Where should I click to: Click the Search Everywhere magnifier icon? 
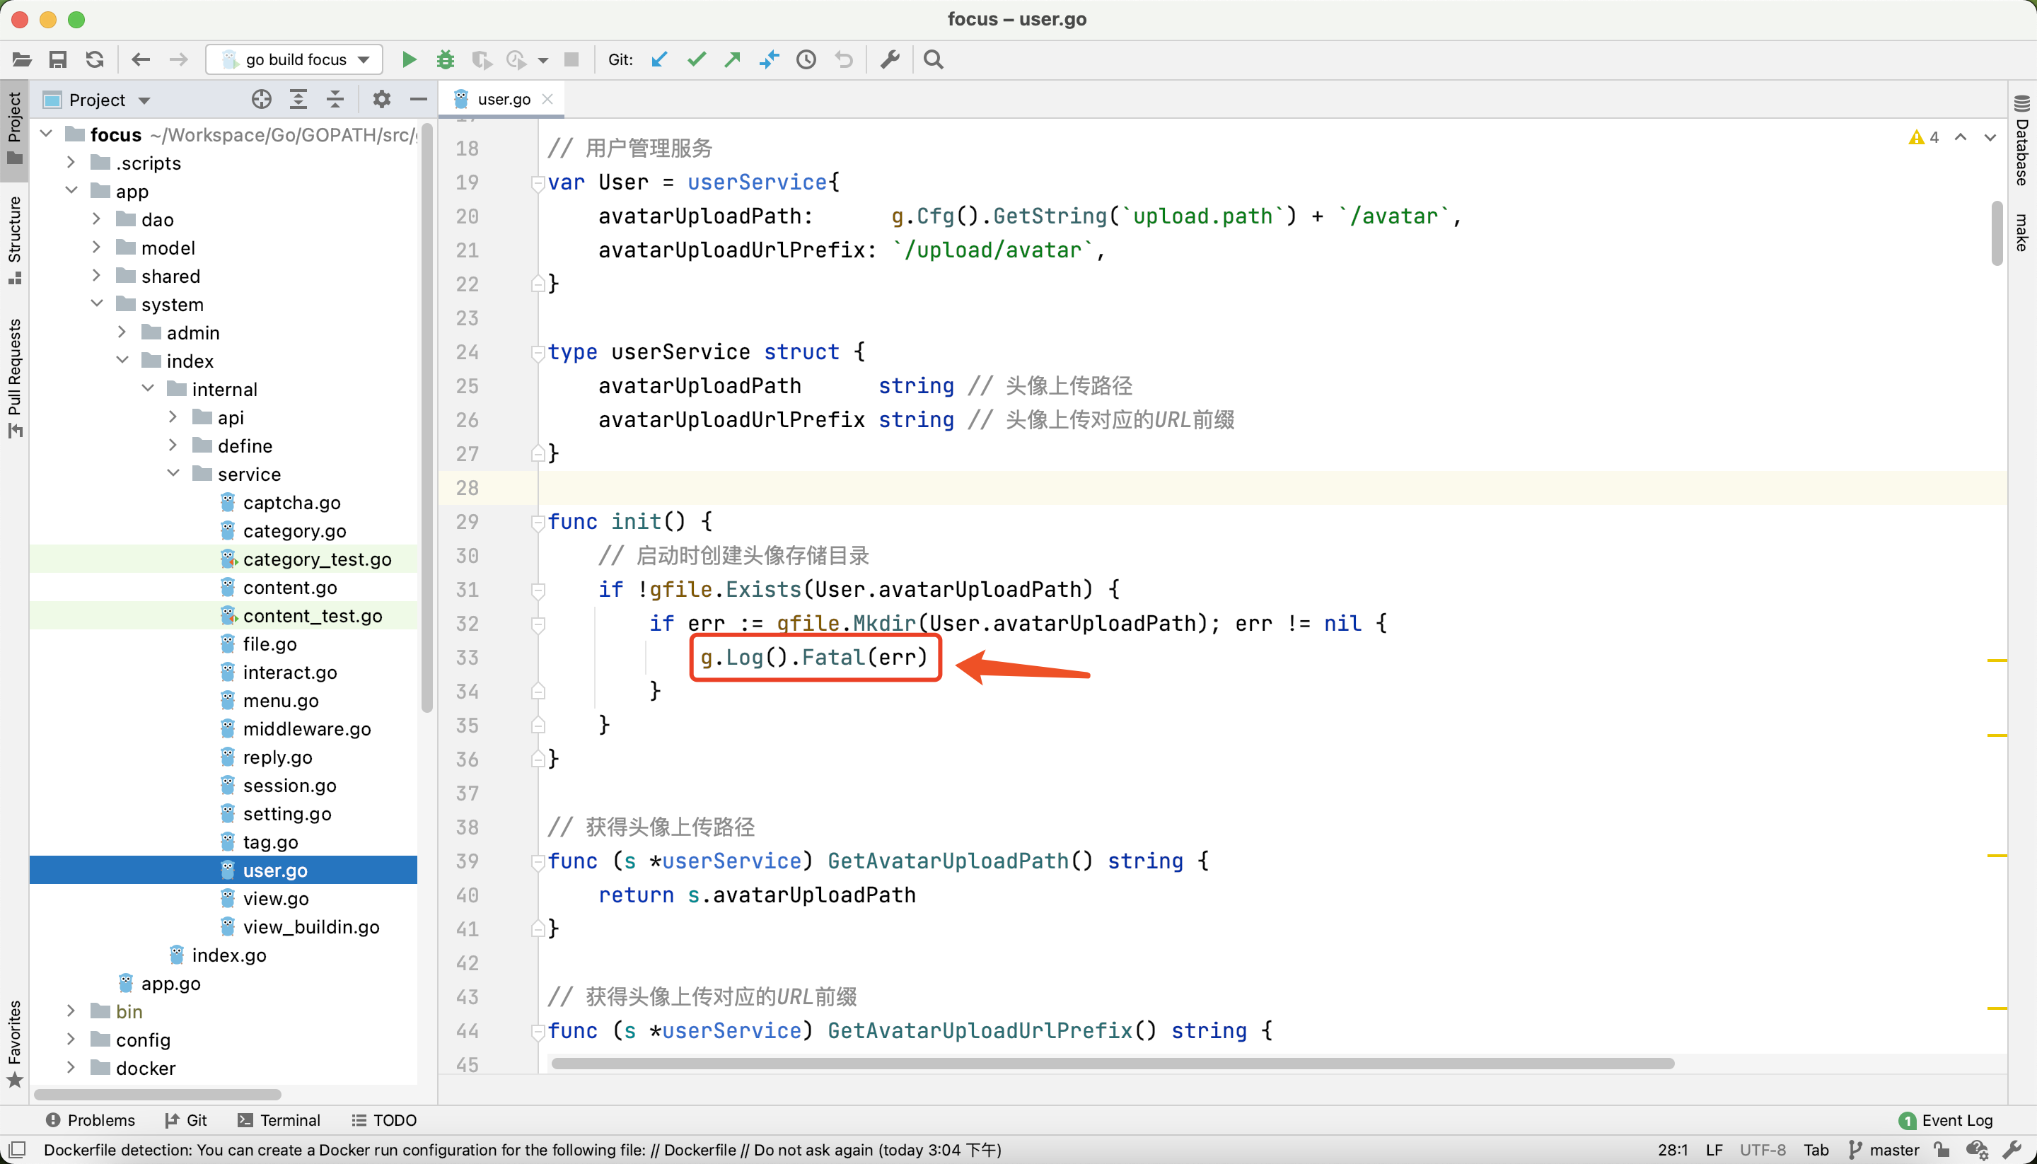coord(933,59)
